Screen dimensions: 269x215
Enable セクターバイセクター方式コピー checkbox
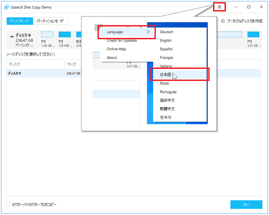8,204
